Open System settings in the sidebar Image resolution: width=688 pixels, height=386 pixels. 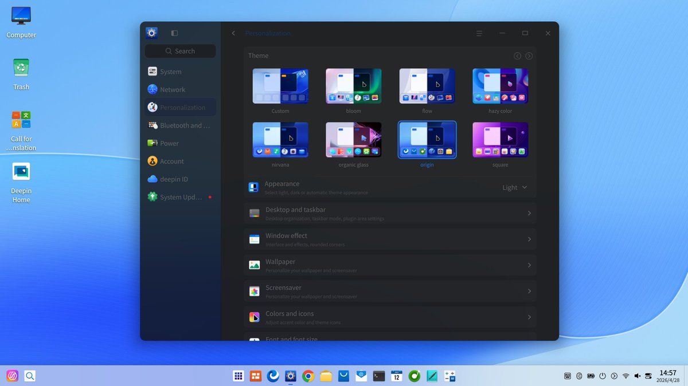coord(180,72)
